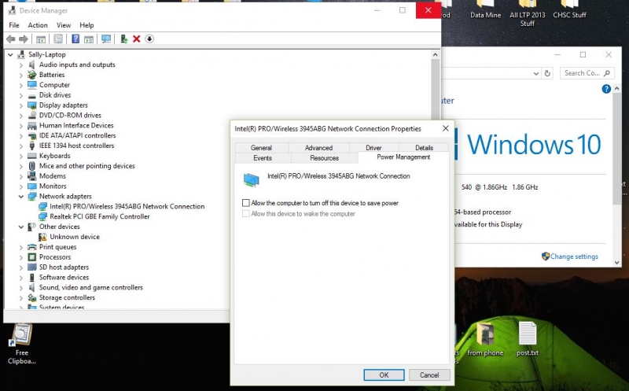Select the Keyboards tree row
The height and width of the screenshot is (391, 629).
54,156
